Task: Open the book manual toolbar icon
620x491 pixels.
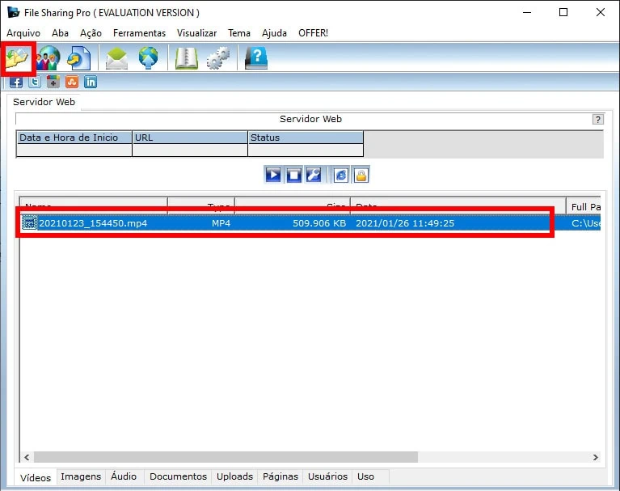Action: tap(186, 58)
